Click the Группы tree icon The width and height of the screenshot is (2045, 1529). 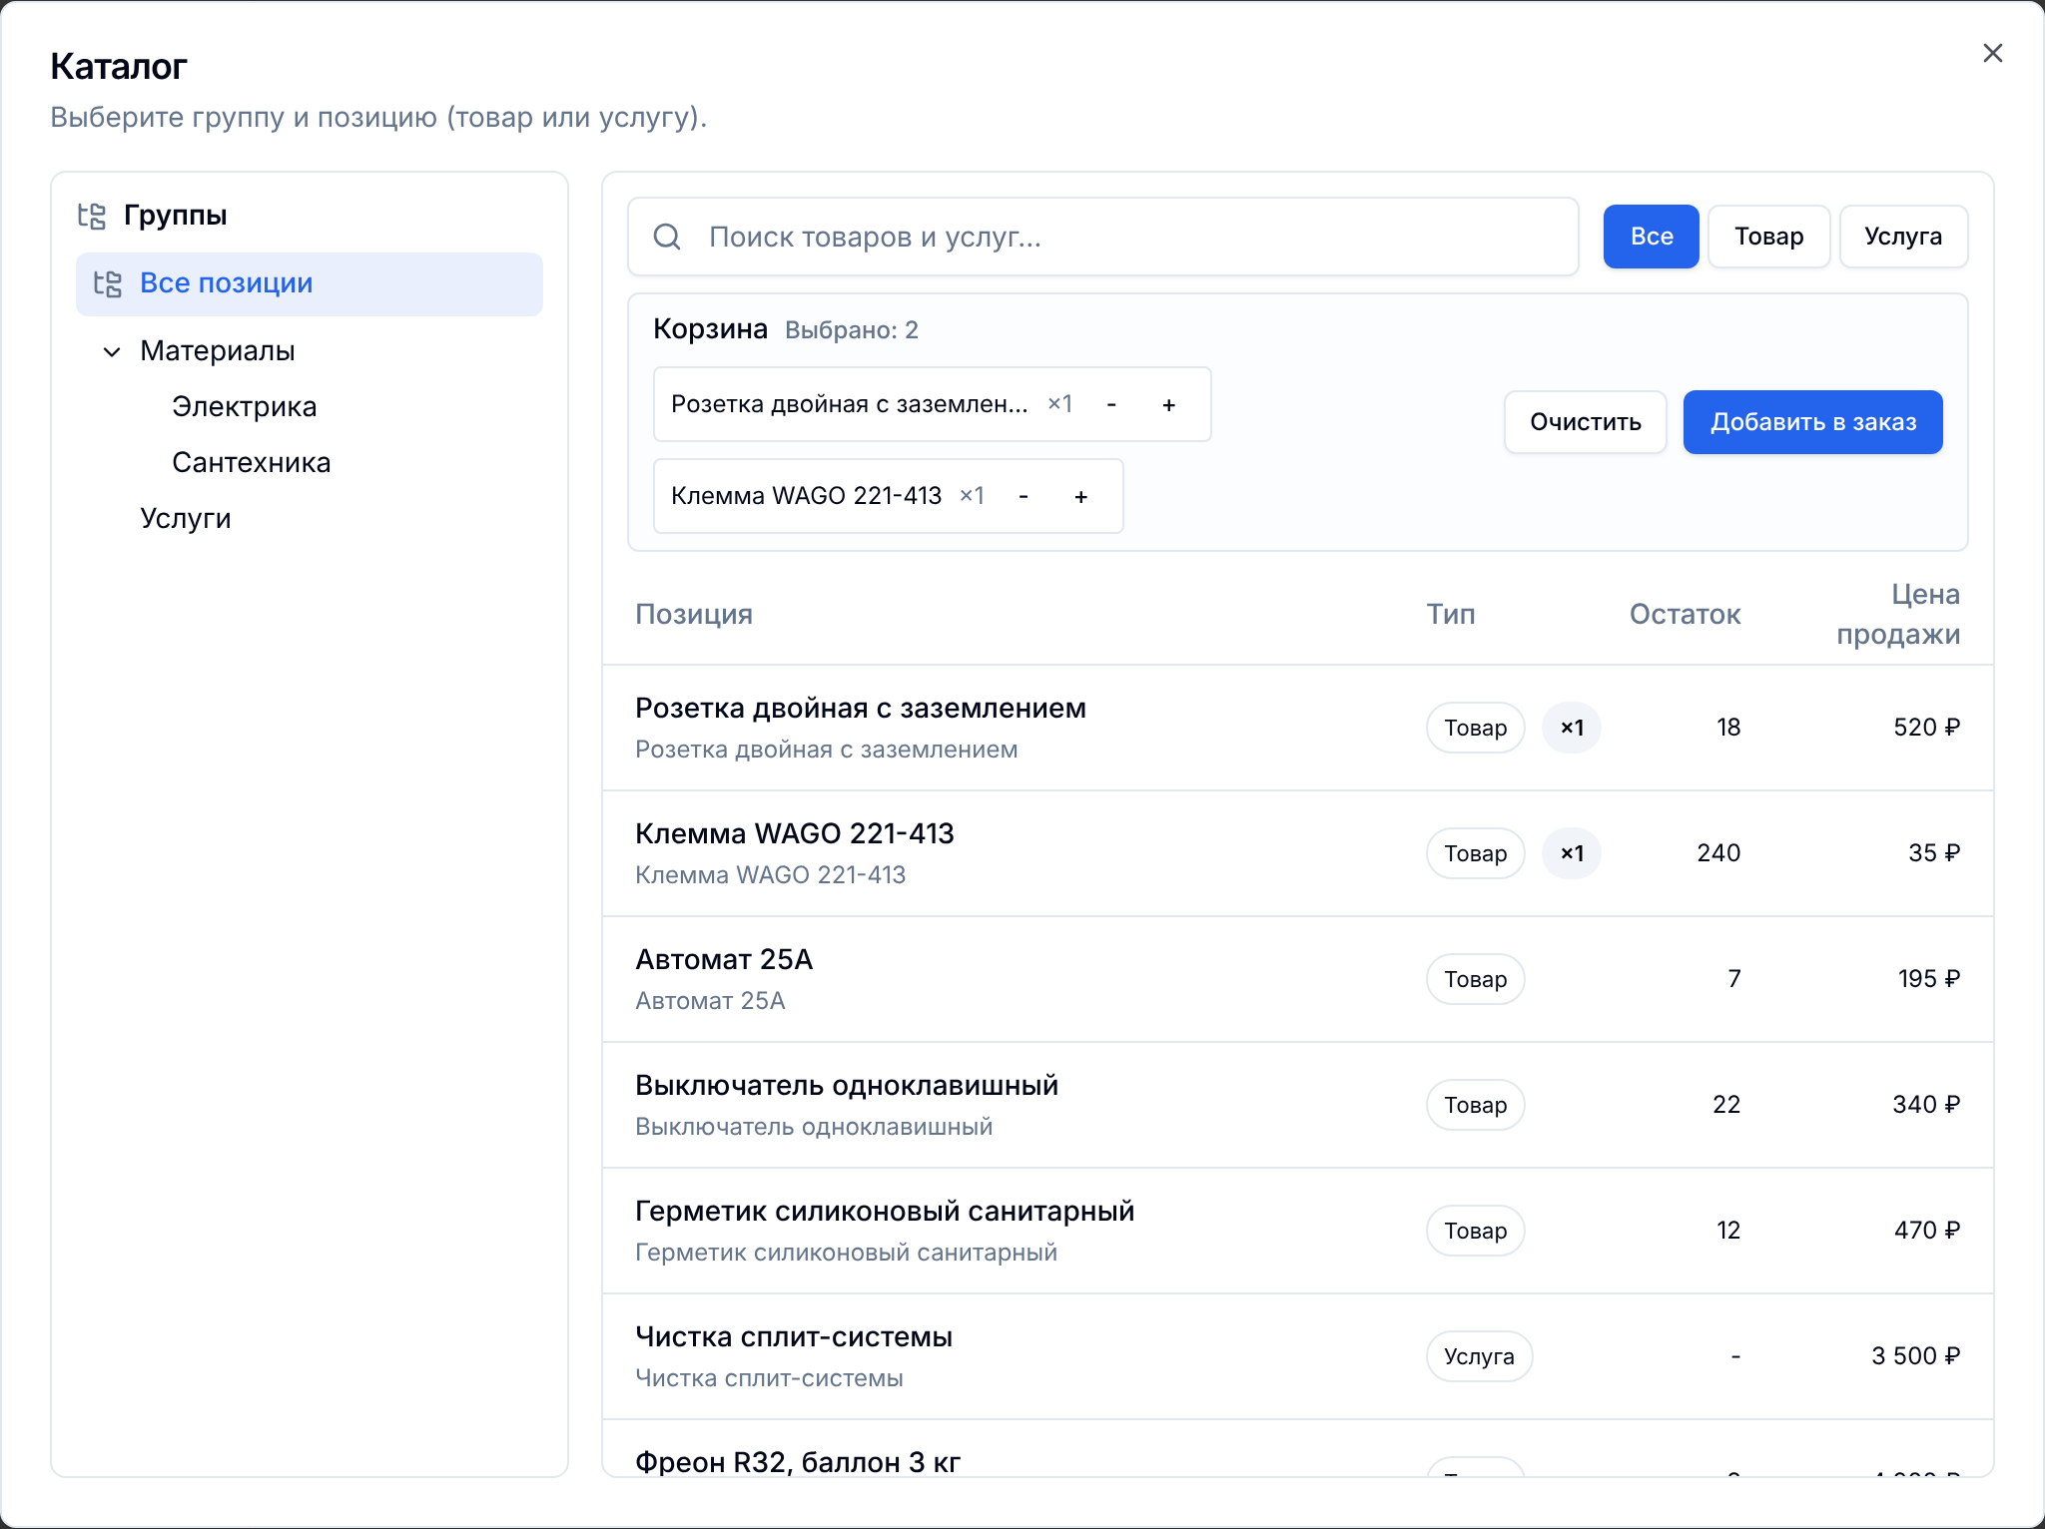pyautogui.click(x=92, y=216)
